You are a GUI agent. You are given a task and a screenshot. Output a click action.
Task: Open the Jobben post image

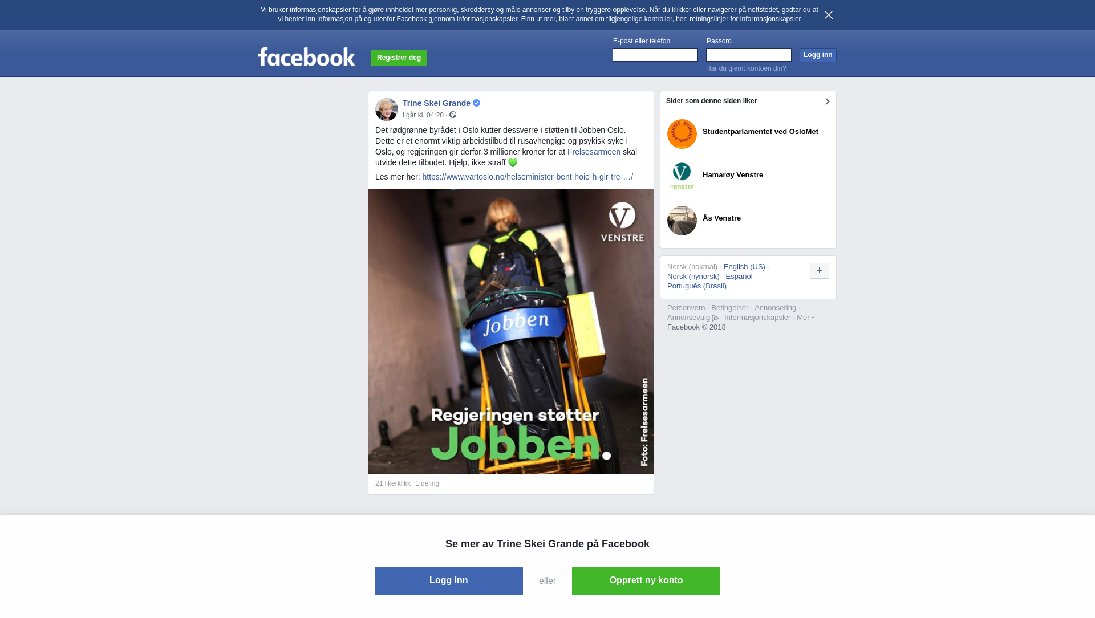511,331
